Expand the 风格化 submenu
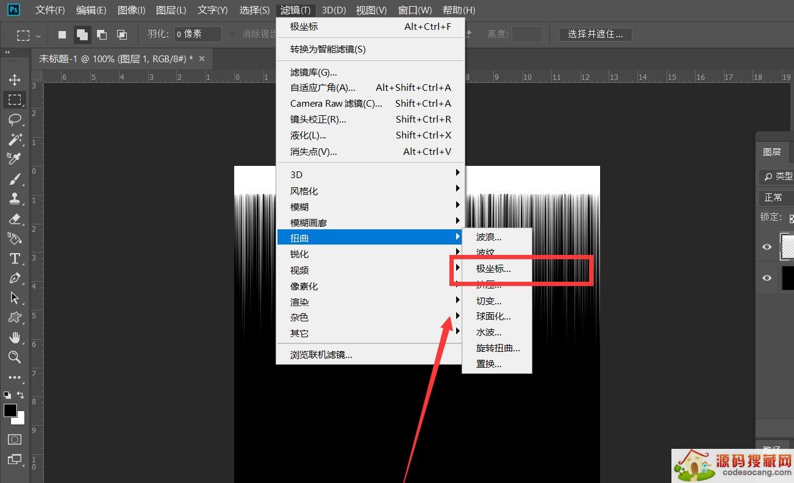 [370, 191]
